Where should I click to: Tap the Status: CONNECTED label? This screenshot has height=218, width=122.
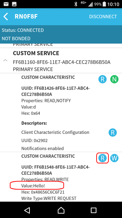click(23, 30)
